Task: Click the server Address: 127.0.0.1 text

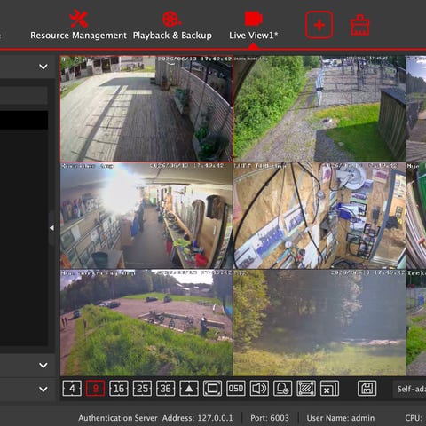Action: 198,418
